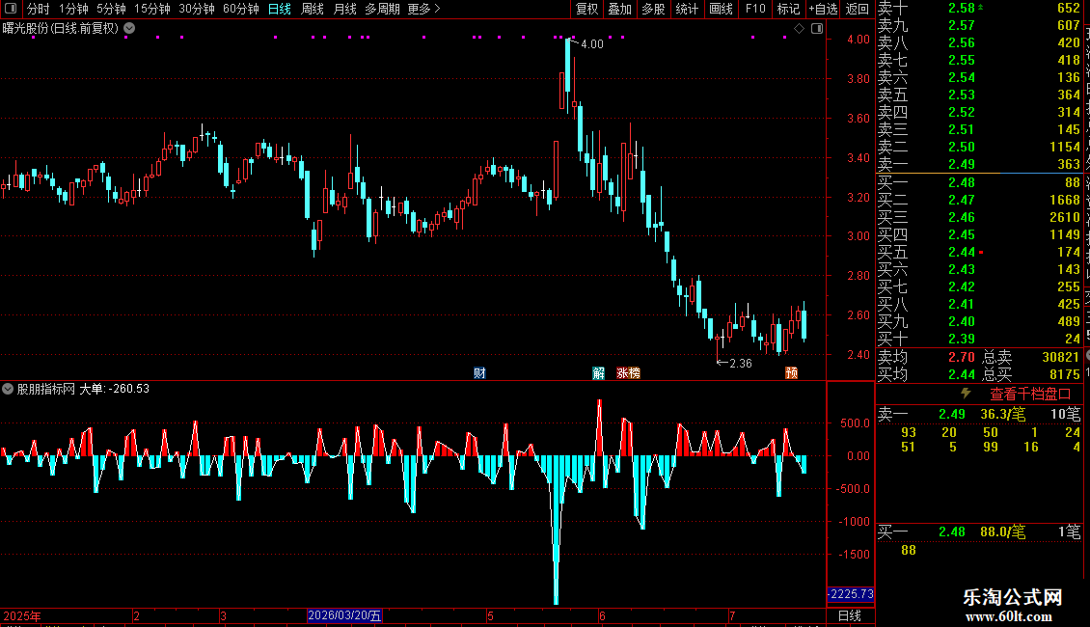Click the 总卖 value 30821
The image size is (1090, 627).
pos(1061,357)
